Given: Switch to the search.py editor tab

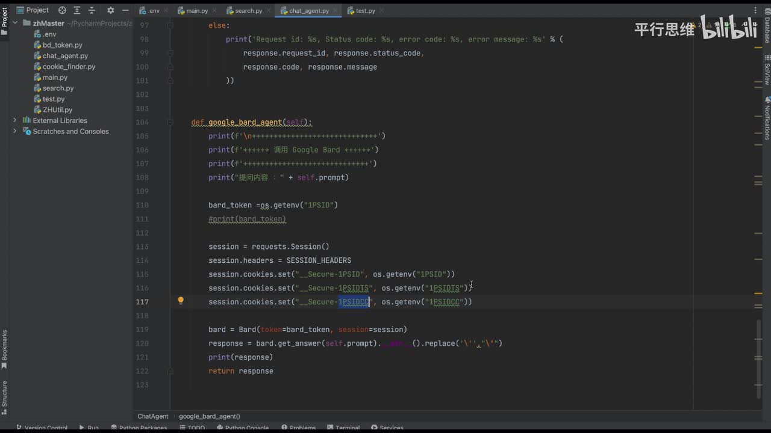Looking at the screenshot, I should 248,11.
